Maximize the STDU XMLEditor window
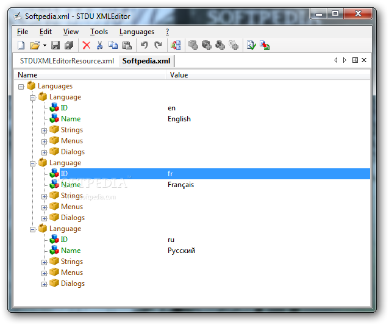 tap(335, 14)
